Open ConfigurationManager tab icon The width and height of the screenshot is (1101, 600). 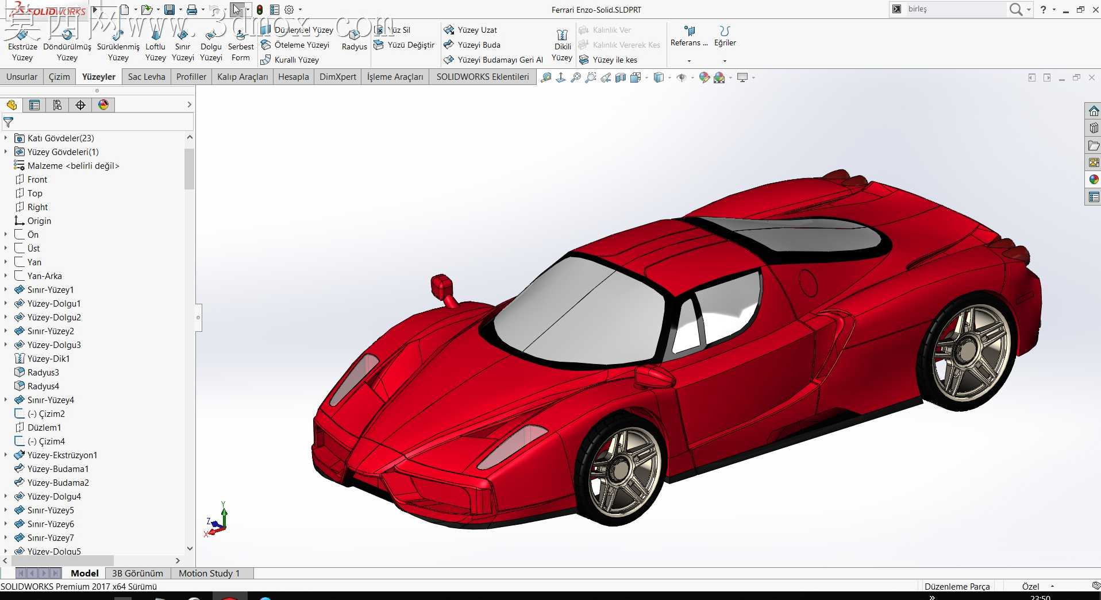click(57, 105)
